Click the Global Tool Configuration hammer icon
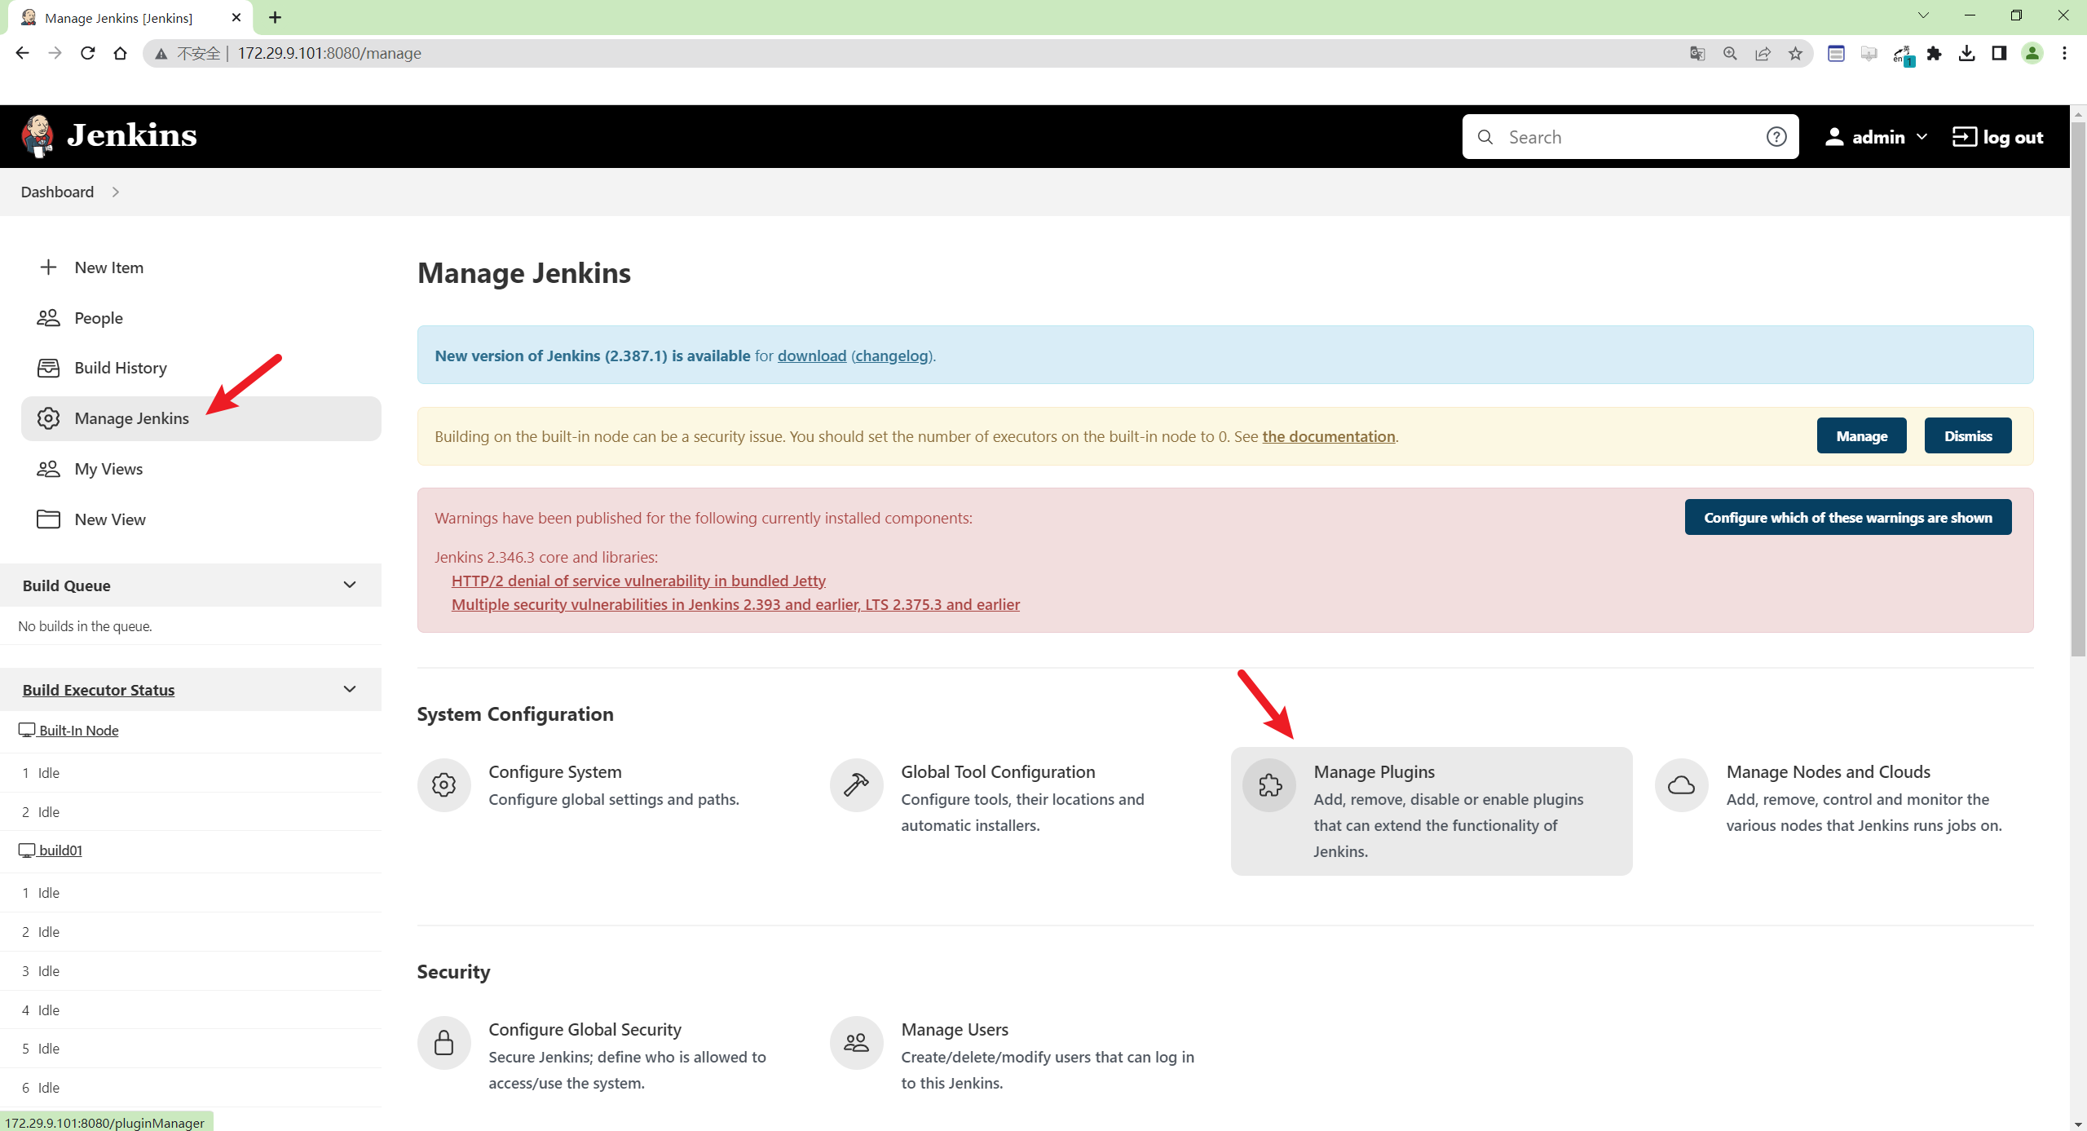Viewport: 2087px width, 1131px height. 856,785
